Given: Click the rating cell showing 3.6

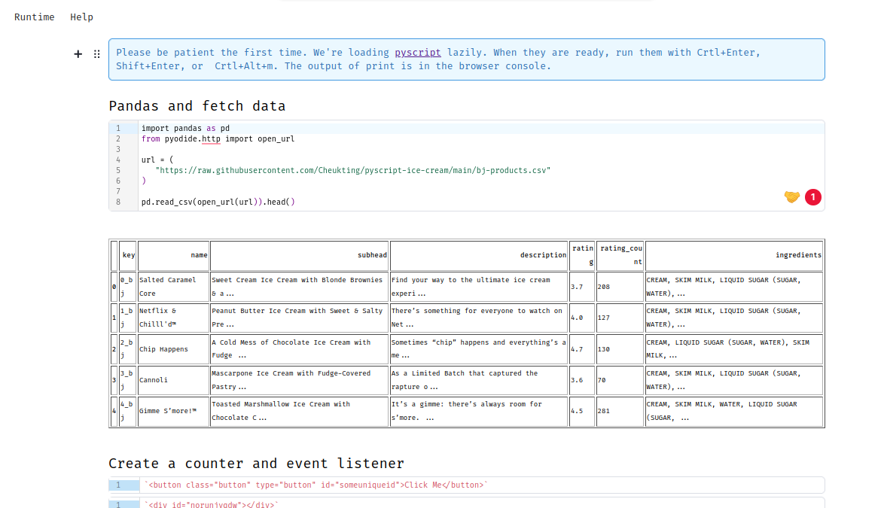Looking at the screenshot, I should [582, 380].
